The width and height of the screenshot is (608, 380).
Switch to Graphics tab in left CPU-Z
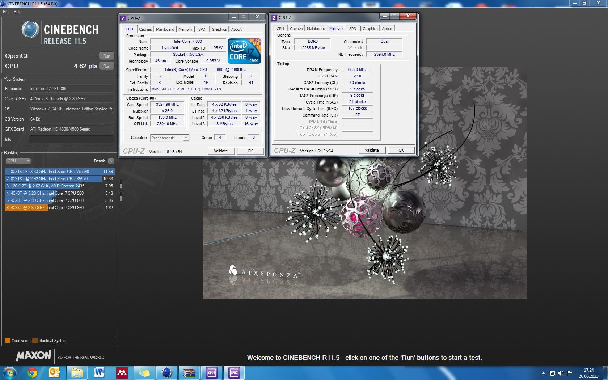click(x=219, y=29)
